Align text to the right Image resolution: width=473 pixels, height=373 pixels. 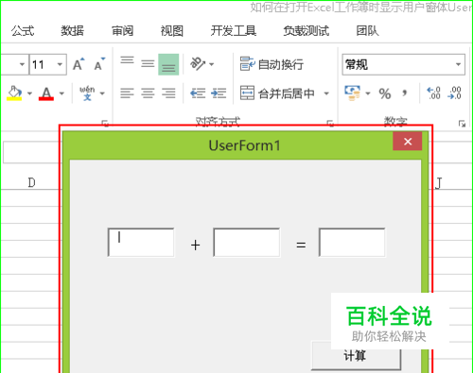pos(168,93)
